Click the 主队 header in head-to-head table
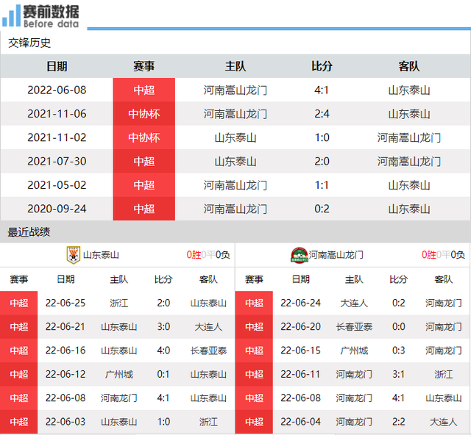This screenshot has height=435, width=471. tap(235, 66)
